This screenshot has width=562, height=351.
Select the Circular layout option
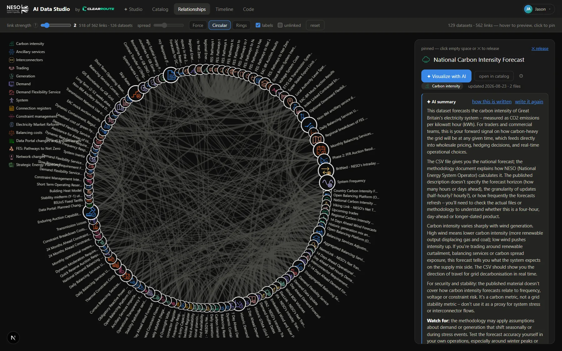pos(220,25)
